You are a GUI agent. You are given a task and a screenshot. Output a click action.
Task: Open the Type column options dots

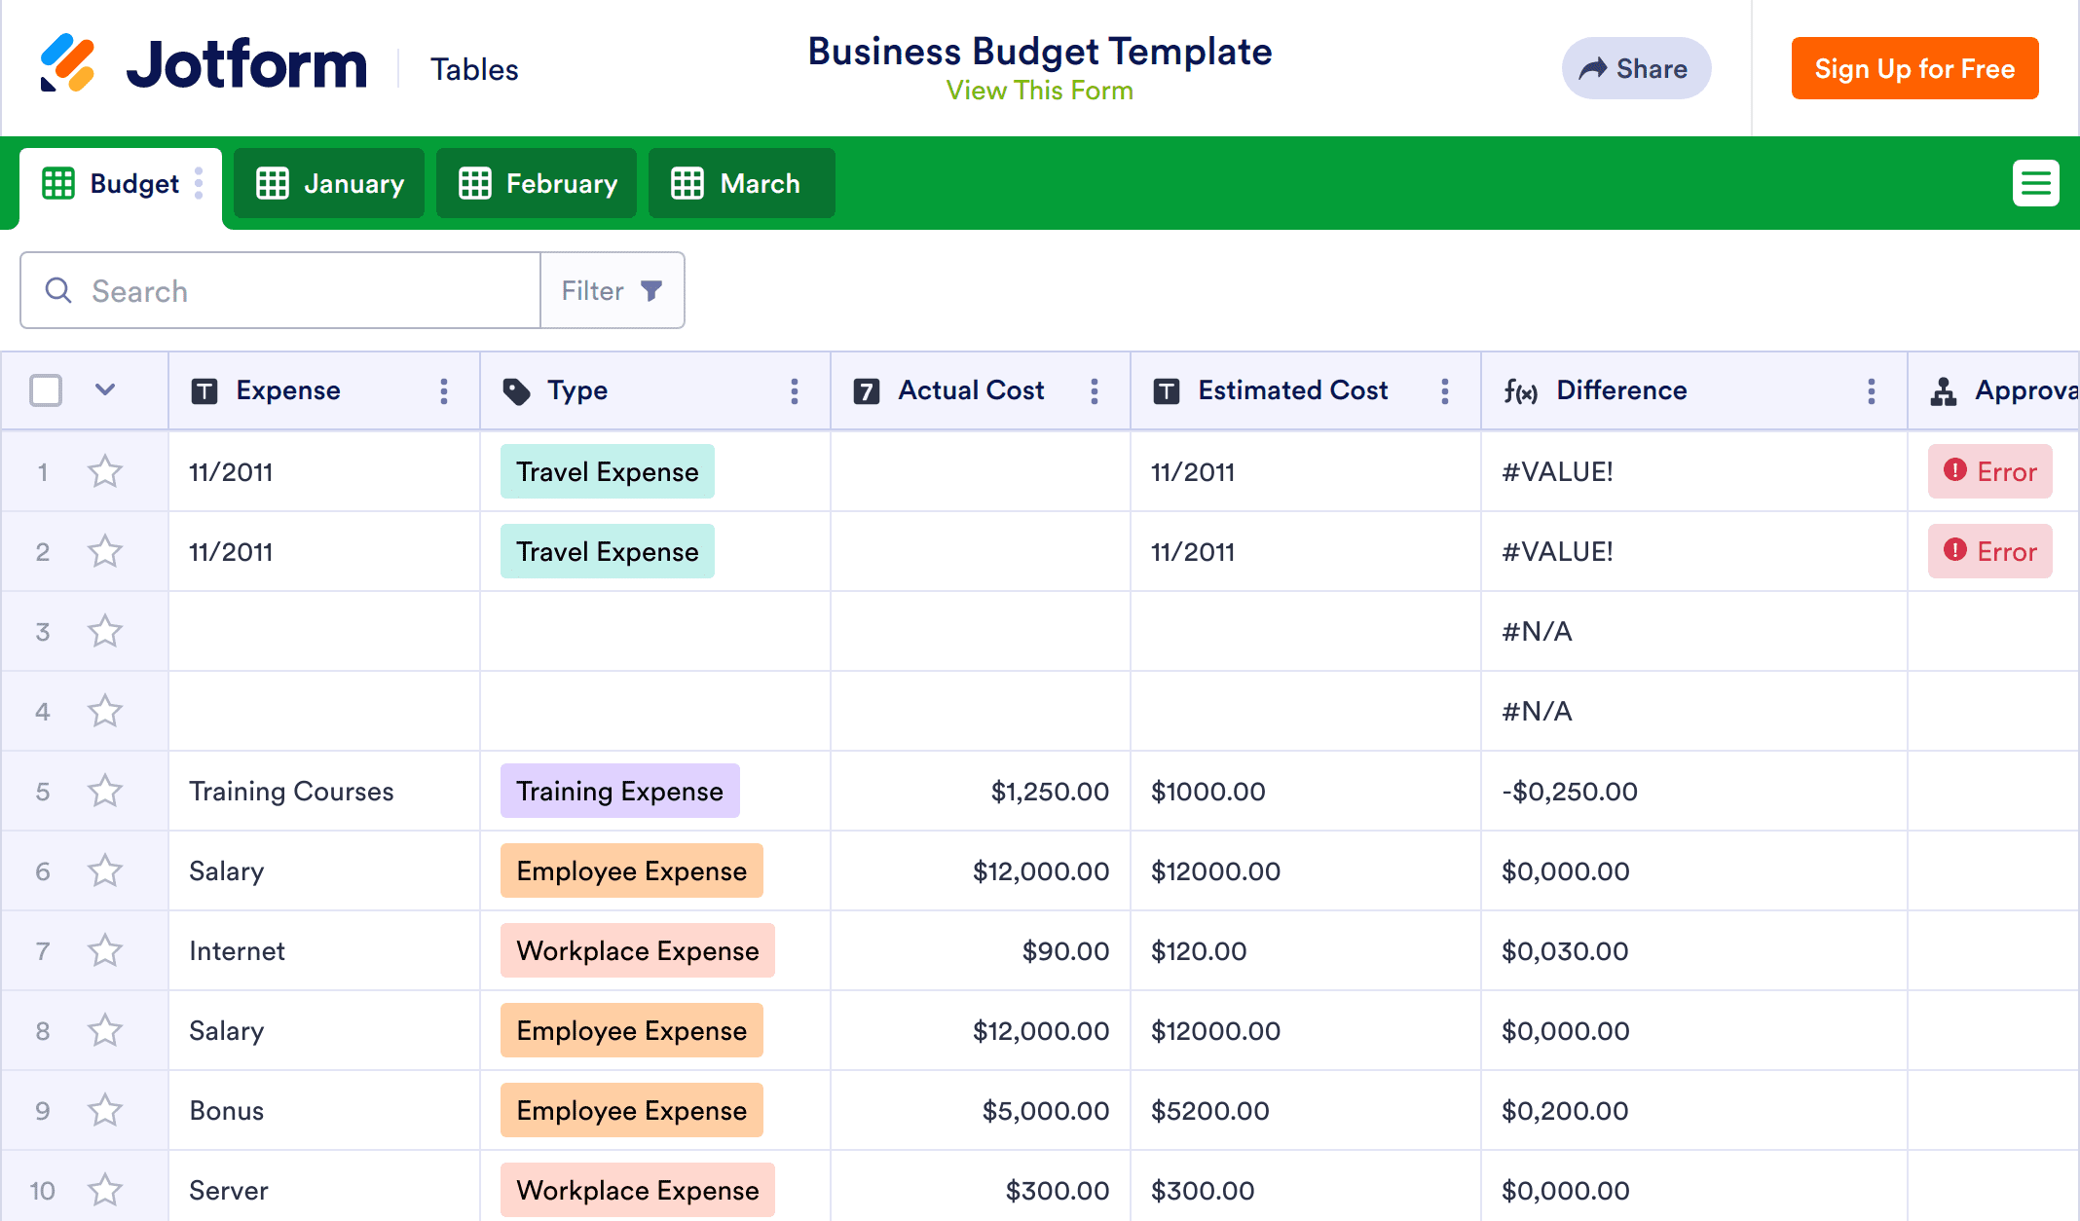(795, 391)
